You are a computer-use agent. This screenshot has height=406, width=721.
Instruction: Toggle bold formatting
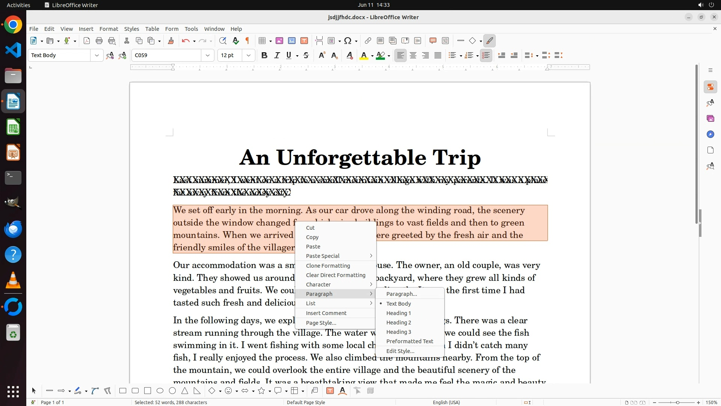(264, 55)
